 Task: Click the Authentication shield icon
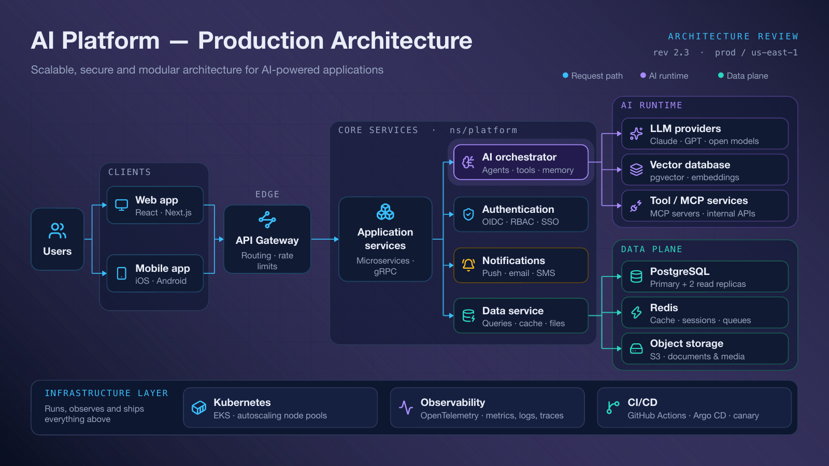(x=468, y=214)
